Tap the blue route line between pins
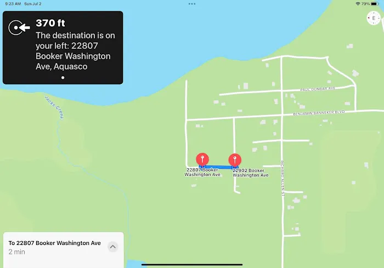The height and width of the screenshot is (268, 384). (x=218, y=167)
